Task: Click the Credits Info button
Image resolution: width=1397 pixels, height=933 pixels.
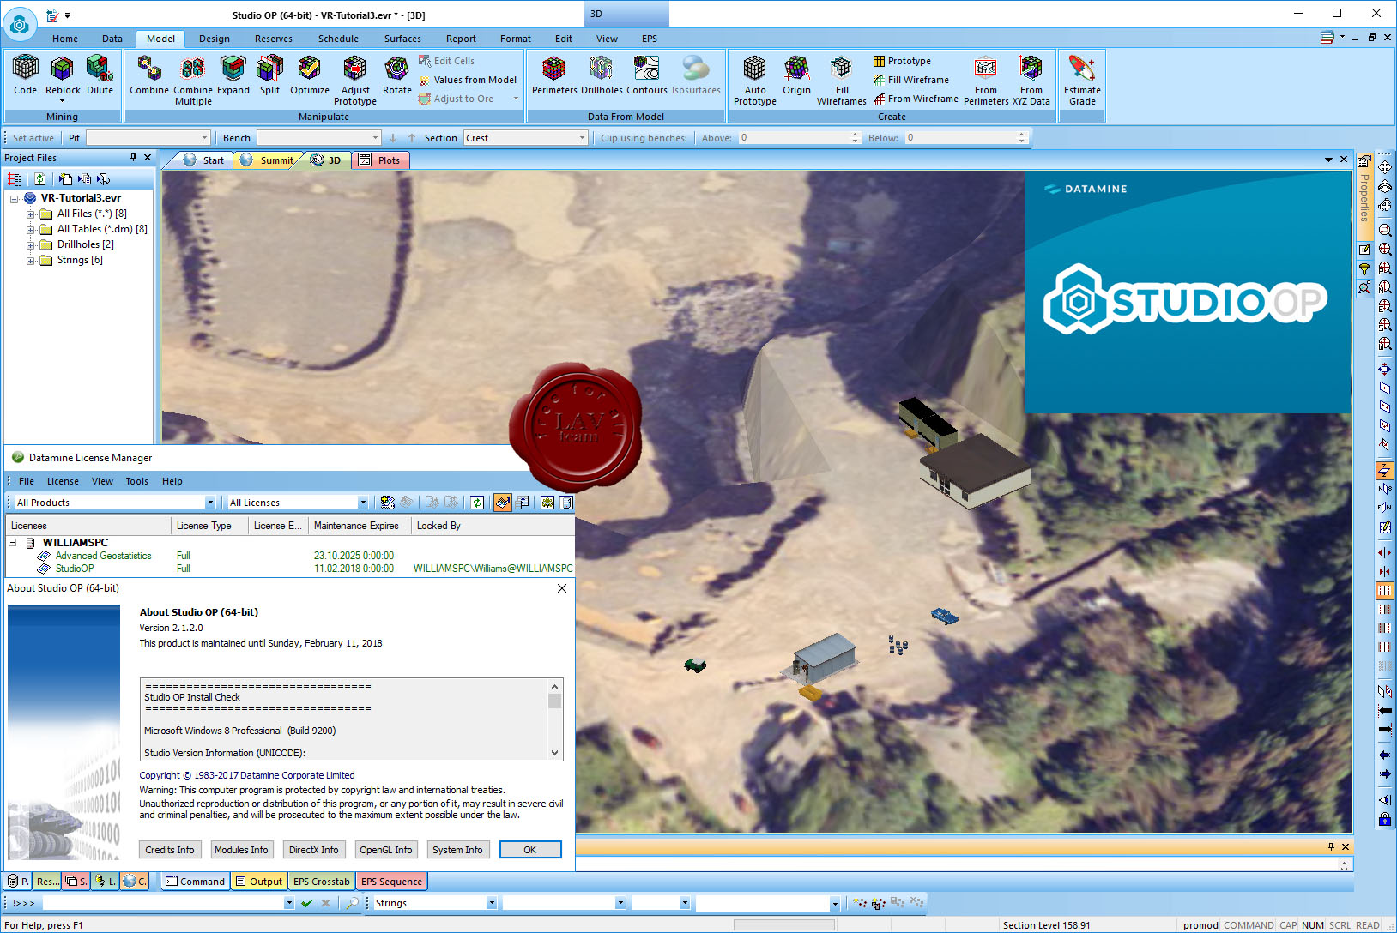Action: tap(170, 850)
